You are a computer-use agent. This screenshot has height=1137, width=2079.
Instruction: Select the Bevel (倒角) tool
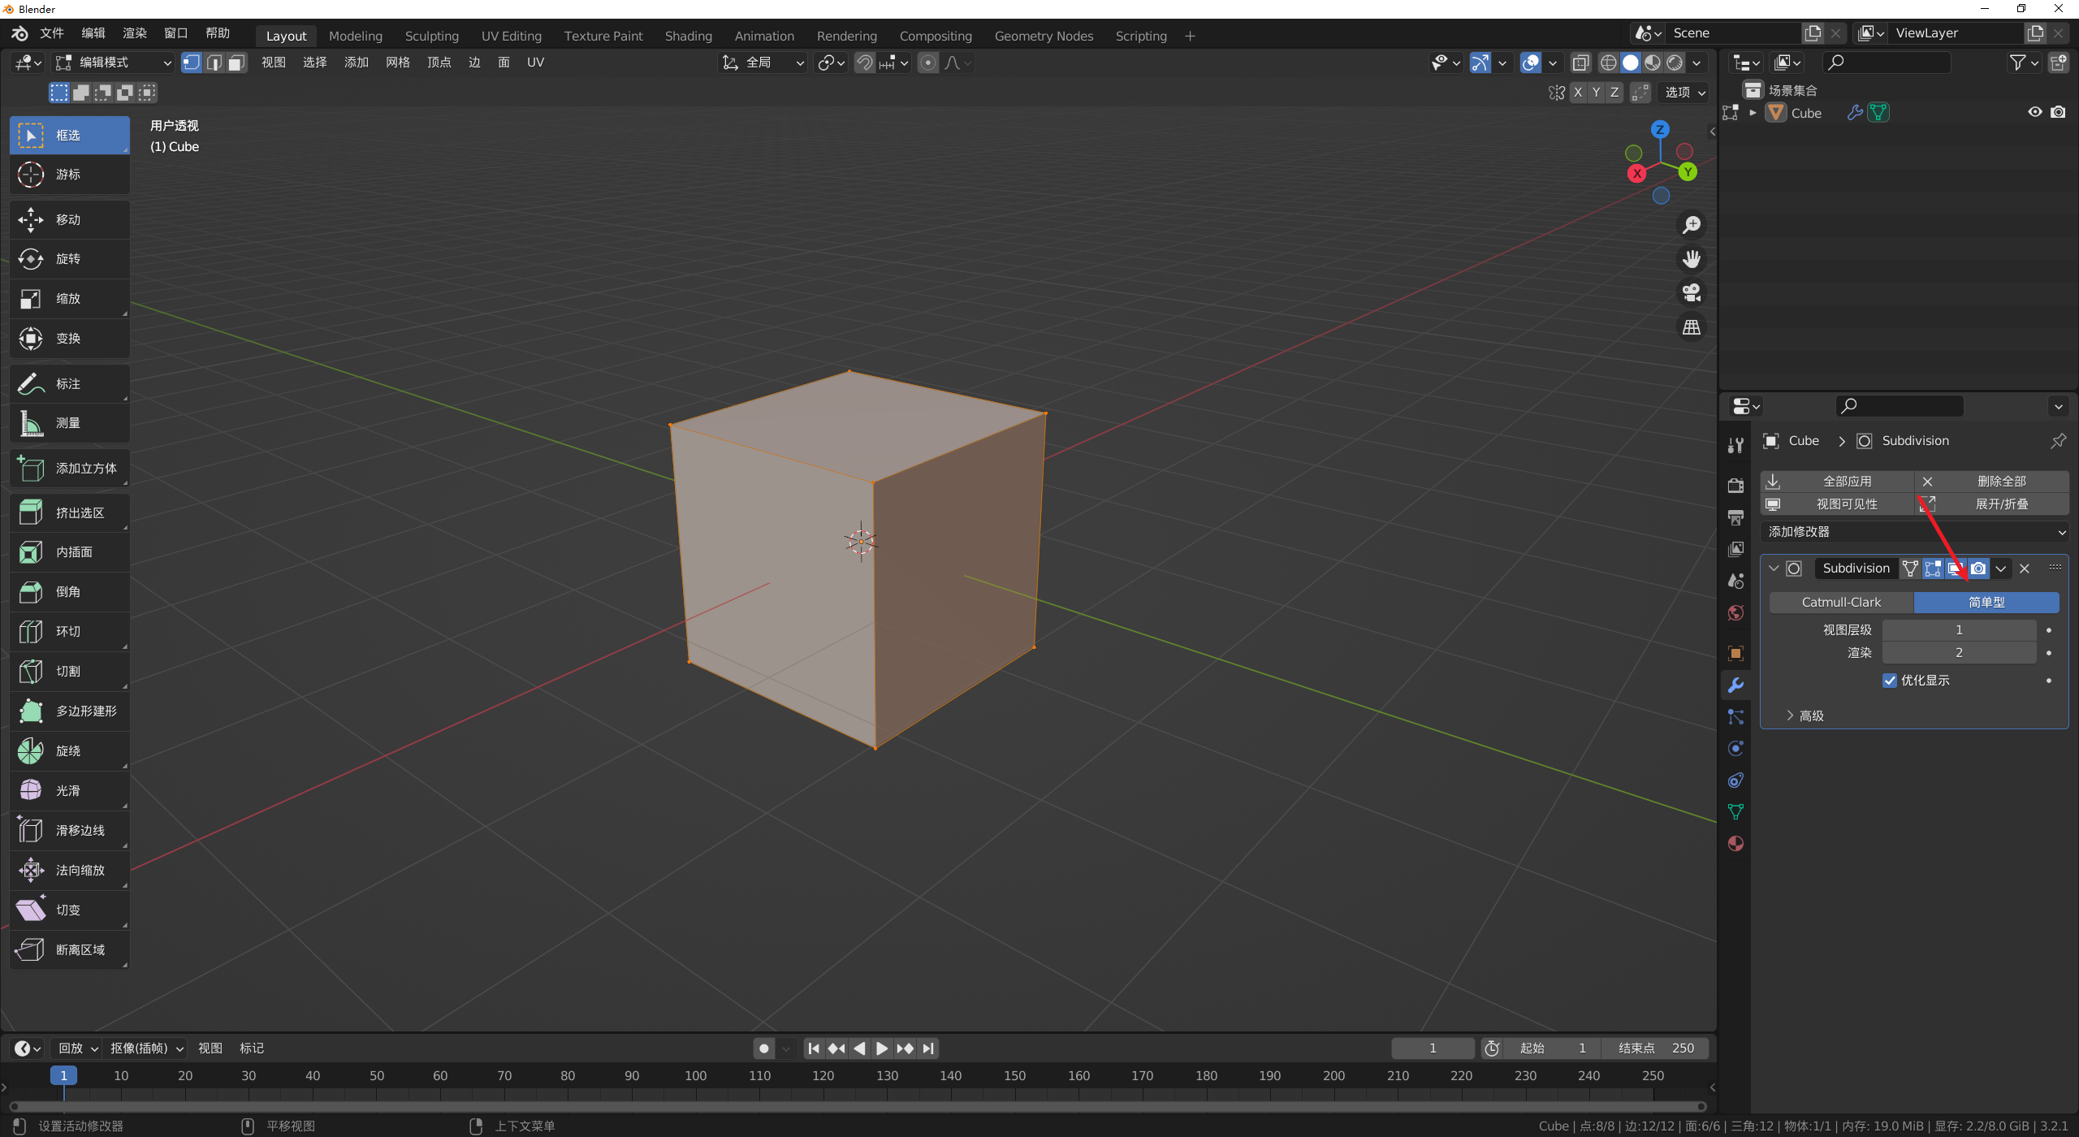click(69, 592)
